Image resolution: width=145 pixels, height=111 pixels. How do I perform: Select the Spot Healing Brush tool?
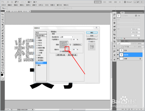click(3, 31)
